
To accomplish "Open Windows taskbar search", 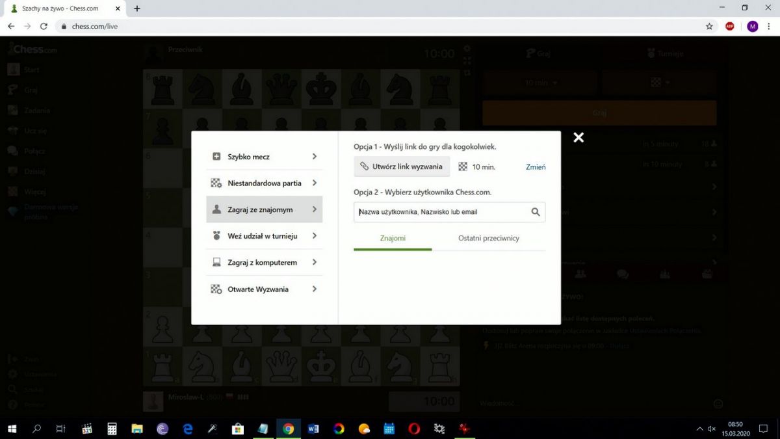I will click(36, 429).
